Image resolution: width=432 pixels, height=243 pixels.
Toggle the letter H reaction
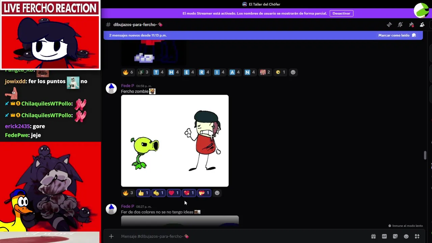coord(173,72)
